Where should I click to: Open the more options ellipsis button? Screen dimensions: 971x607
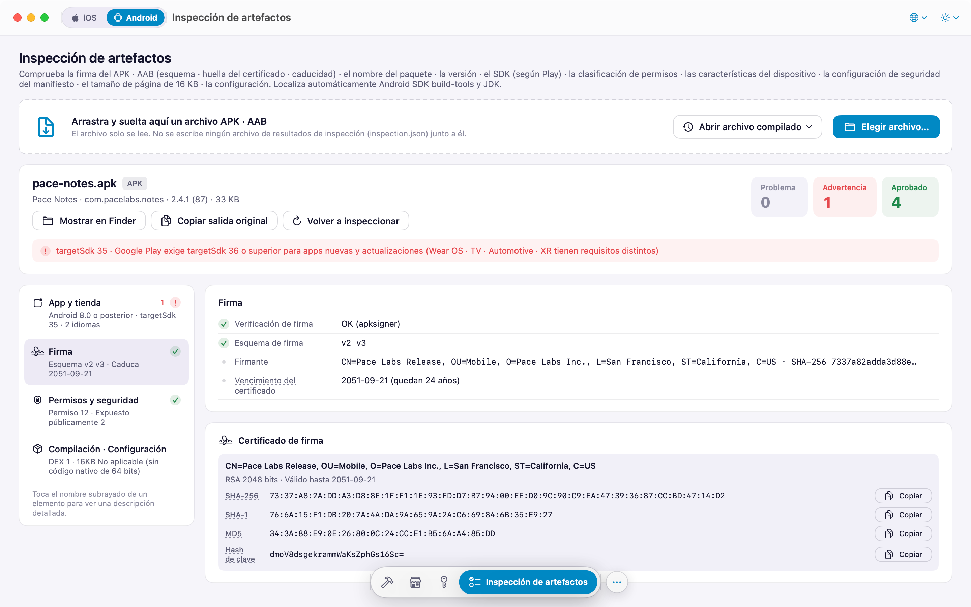[617, 582]
